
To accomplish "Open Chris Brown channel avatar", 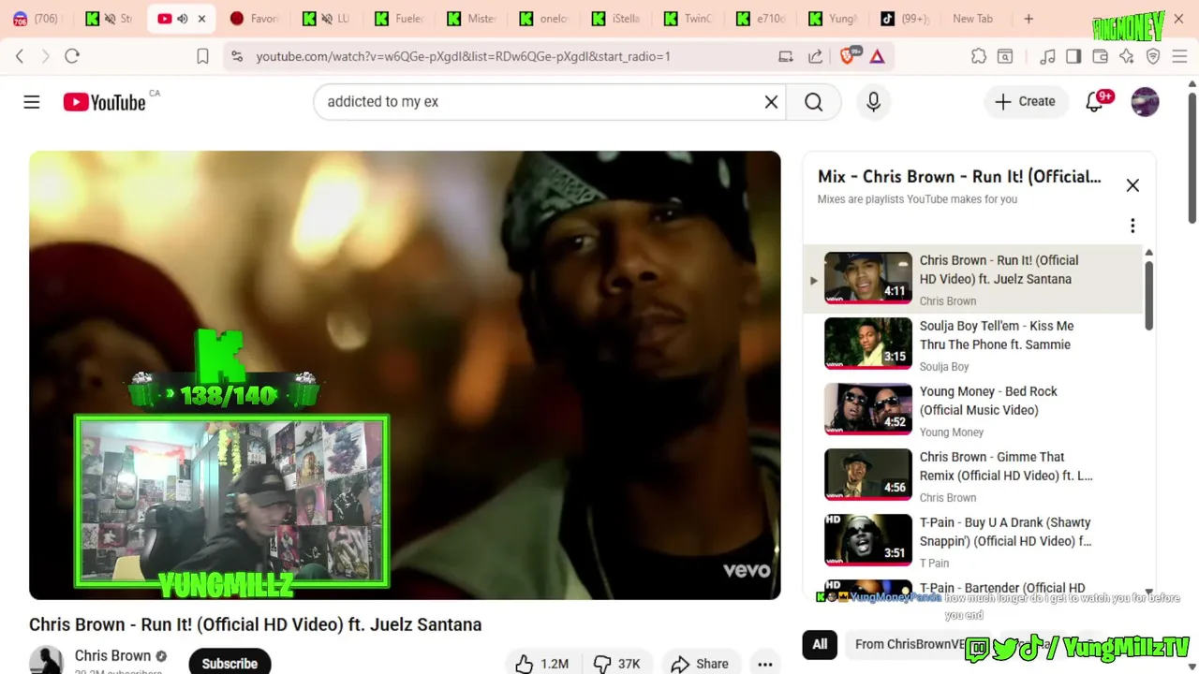I will [46, 661].
